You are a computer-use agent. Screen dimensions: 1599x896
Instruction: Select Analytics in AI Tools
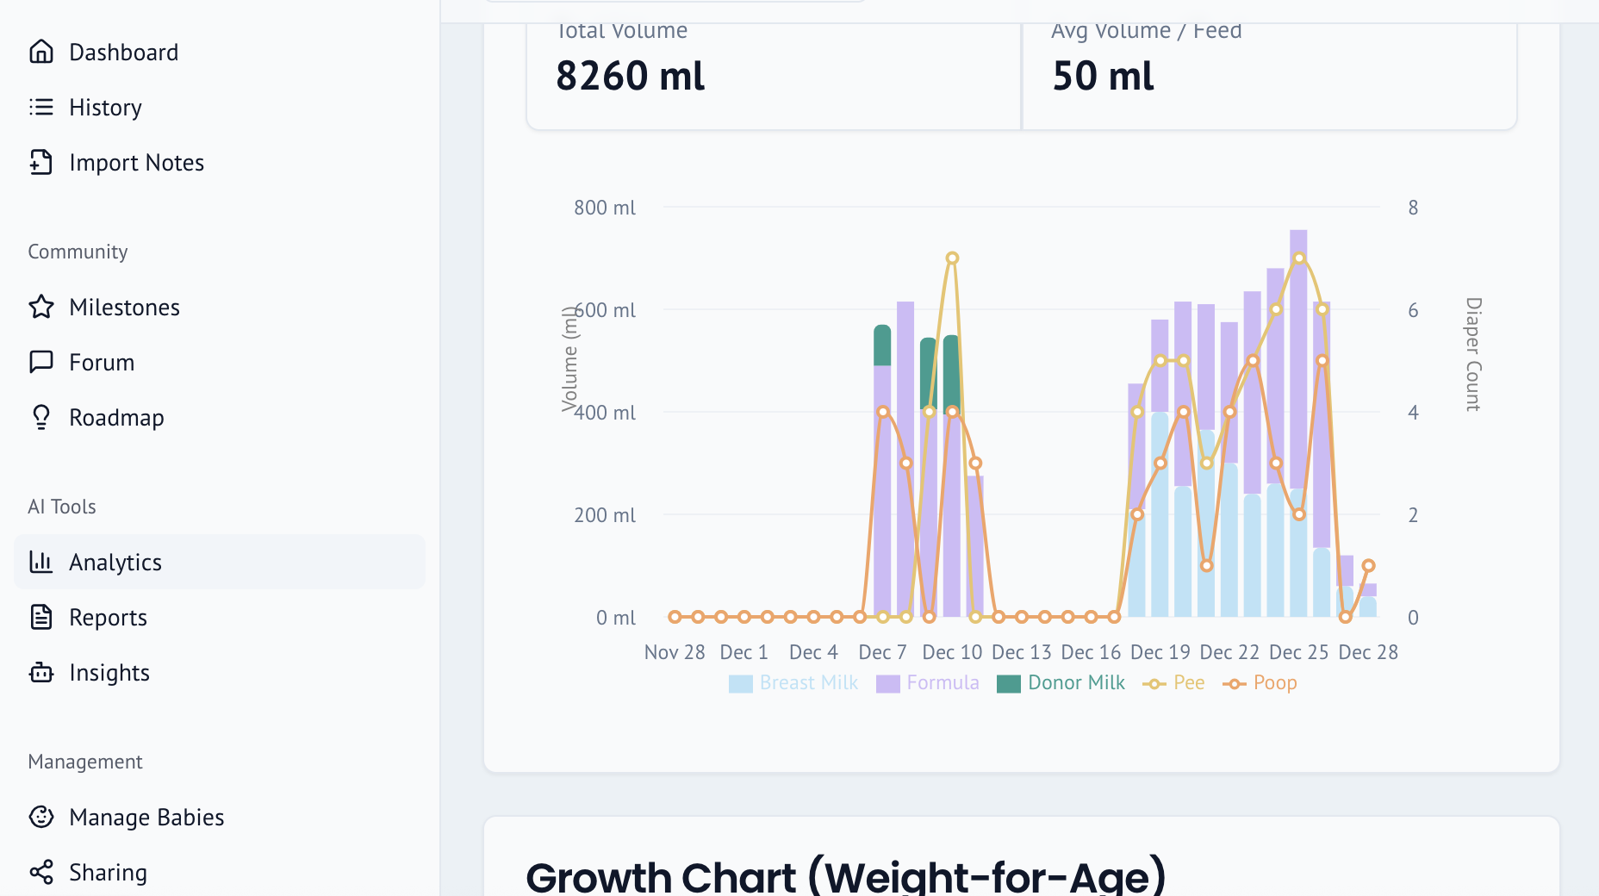(220, 562)
